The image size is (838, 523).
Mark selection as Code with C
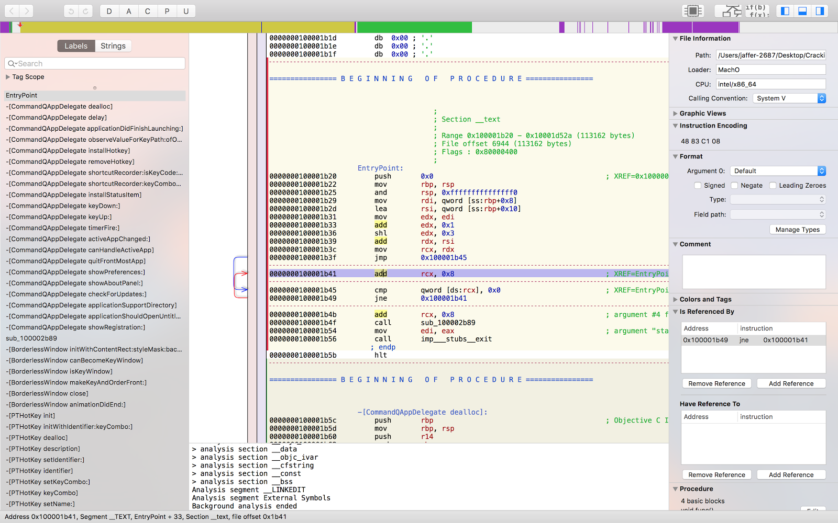tap(148, 11)
